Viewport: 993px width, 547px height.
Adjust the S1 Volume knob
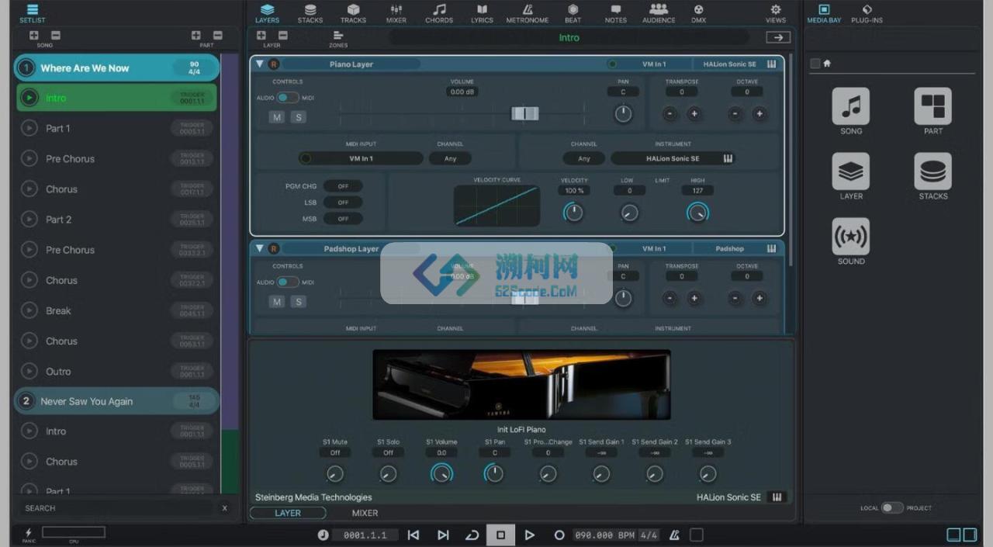[x=441, y=473]
